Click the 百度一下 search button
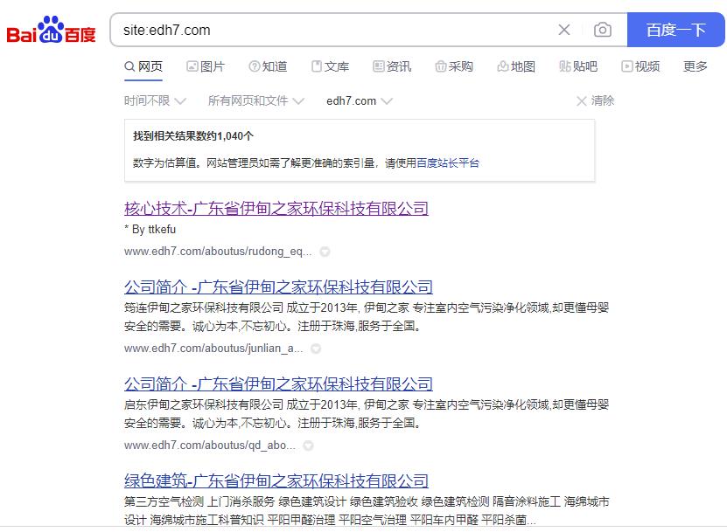 pyautogui.click(x=675, y=30)
